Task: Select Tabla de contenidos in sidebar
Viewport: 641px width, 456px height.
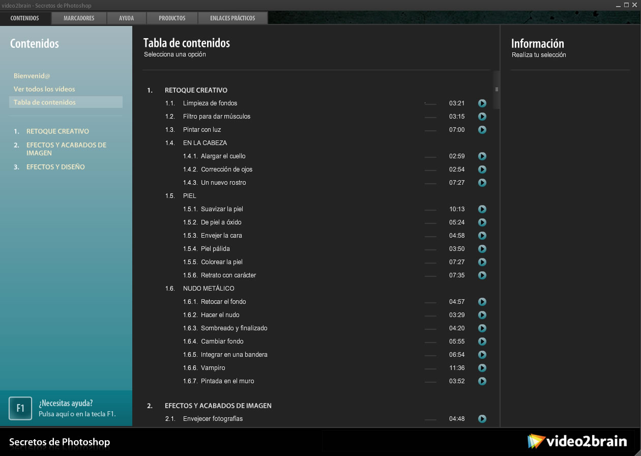Action: click(66, 102)
